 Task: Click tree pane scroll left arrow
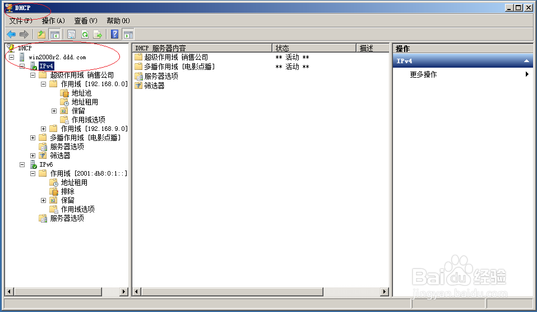[x=9, y=291]
